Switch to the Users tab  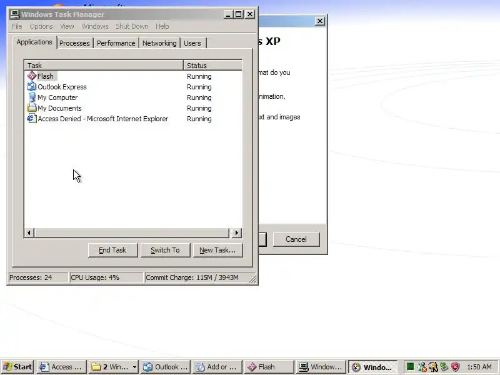coord(192,43)
